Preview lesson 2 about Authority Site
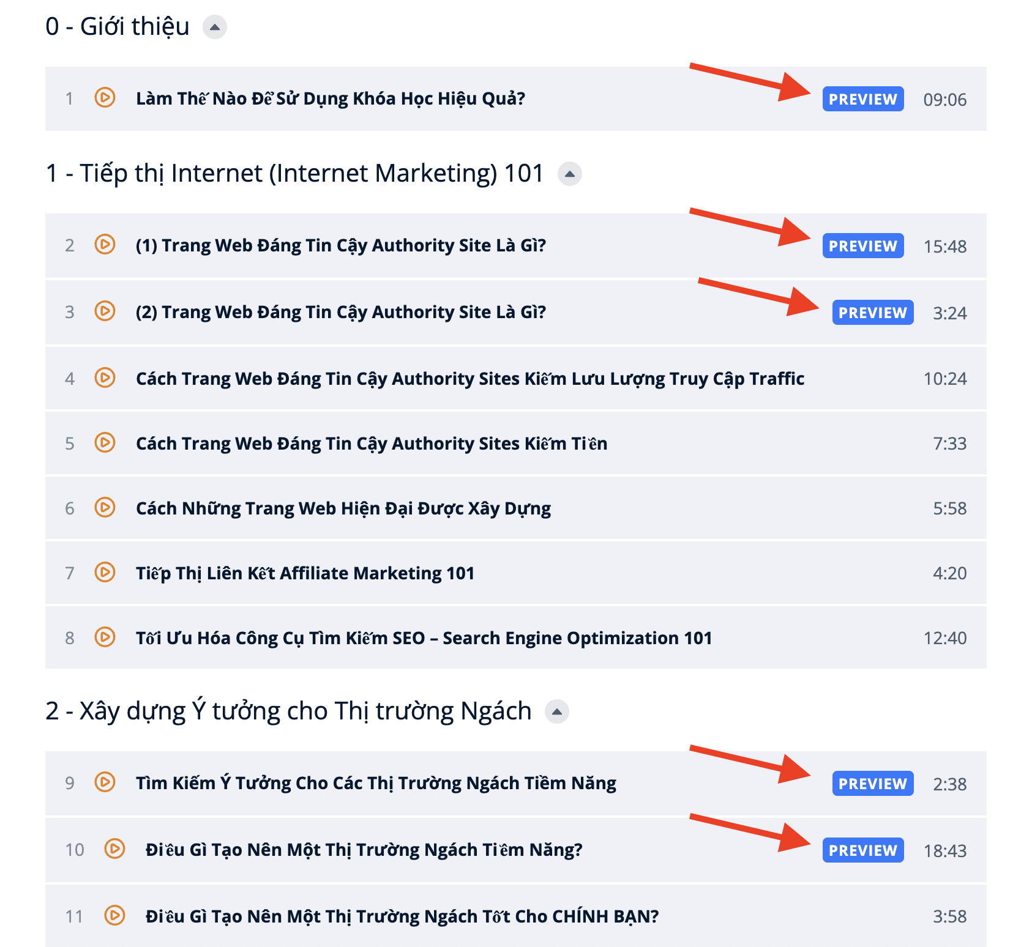 point(862,246)
